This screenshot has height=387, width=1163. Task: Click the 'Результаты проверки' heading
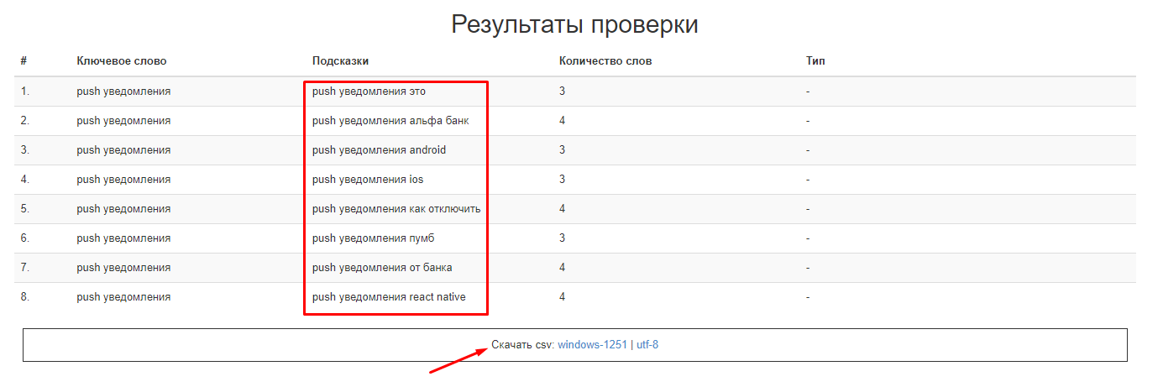click(x=574, y=24)
